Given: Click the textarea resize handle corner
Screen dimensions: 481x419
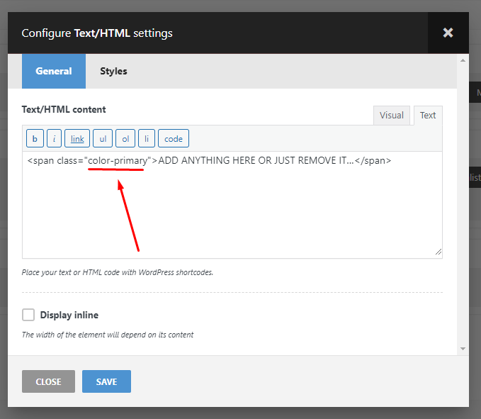Looking at the screenshot, I should tap(438, 252).
